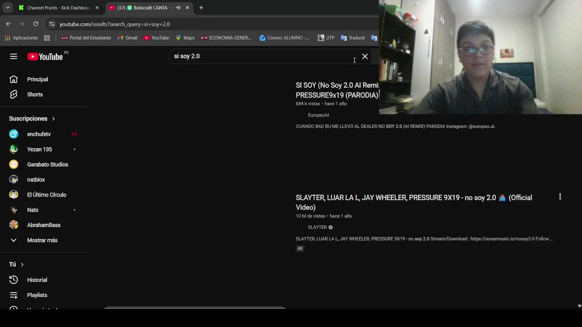Image resolution: width=582 pixels, height=327 pixels.
Task: Open a new browser tab
Action: 201,8
